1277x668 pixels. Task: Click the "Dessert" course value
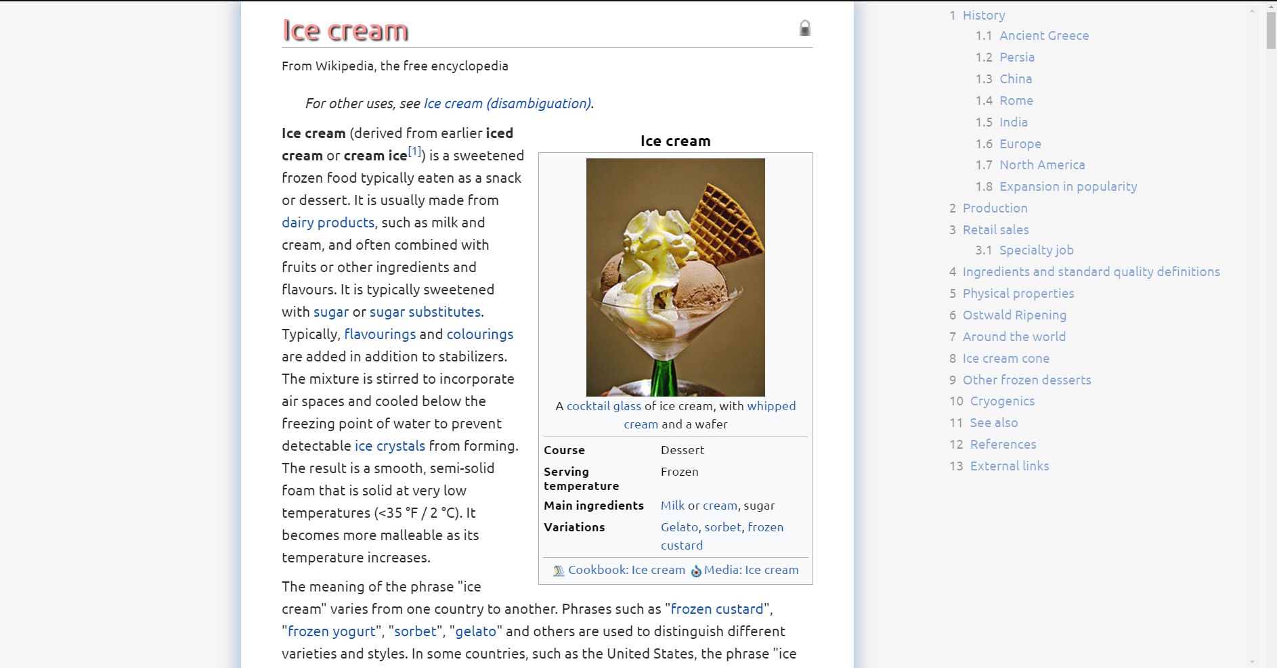tap(683, 450)
